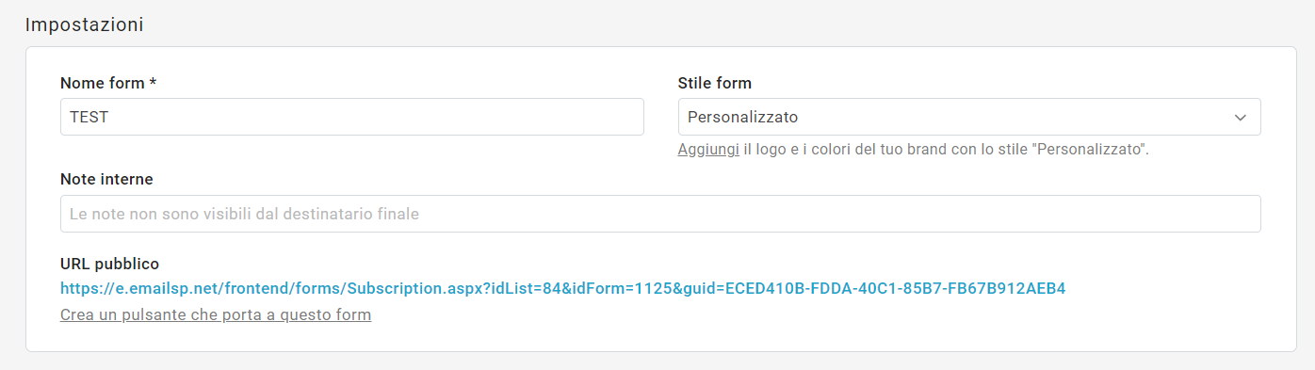
Task: Click the helper text about logo and brand colors
Action: (x=914, y=149)
